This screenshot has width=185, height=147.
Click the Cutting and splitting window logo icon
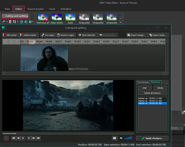pos(3,28)
